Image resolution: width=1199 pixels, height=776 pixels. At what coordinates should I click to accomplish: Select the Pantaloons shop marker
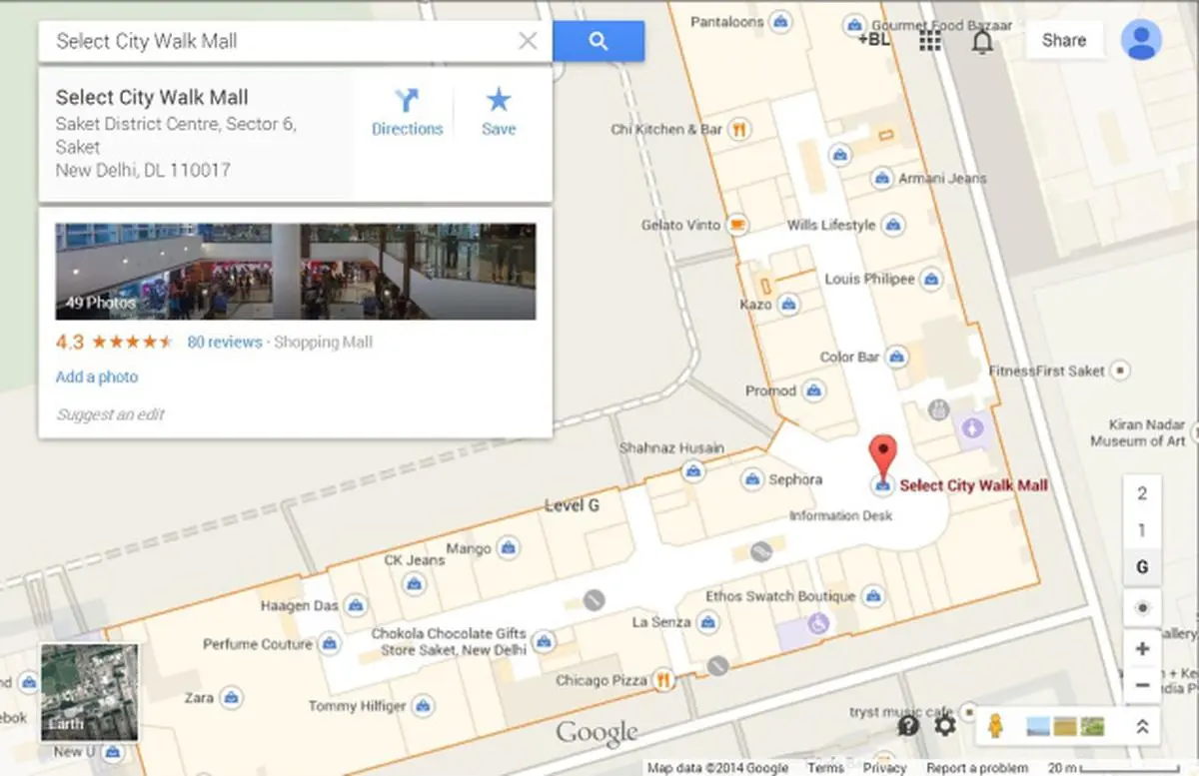(781, 21)
